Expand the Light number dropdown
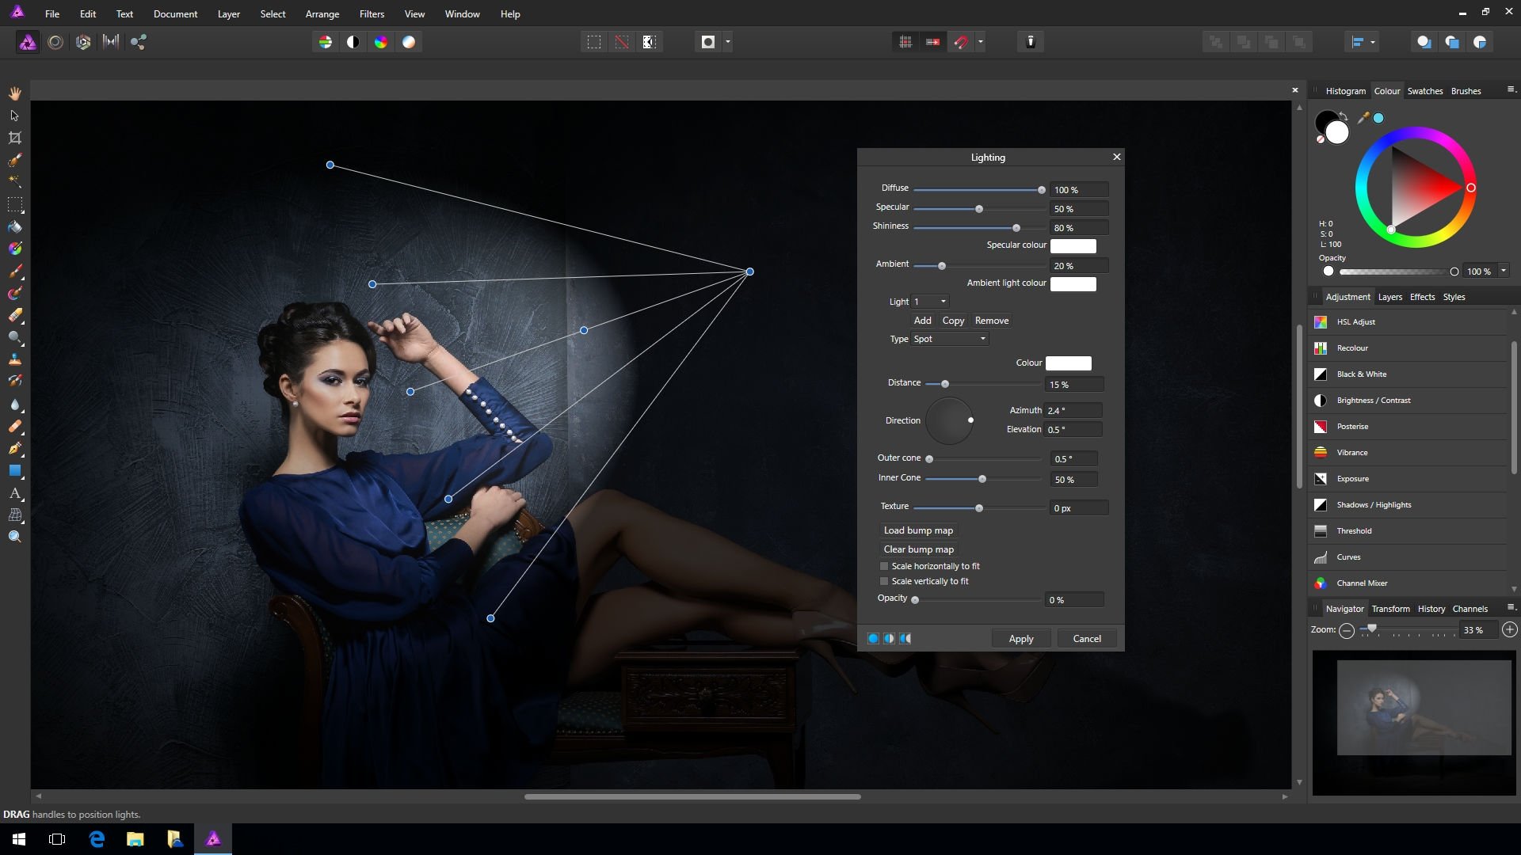The image size is (1521, 855). pos(942,301)
